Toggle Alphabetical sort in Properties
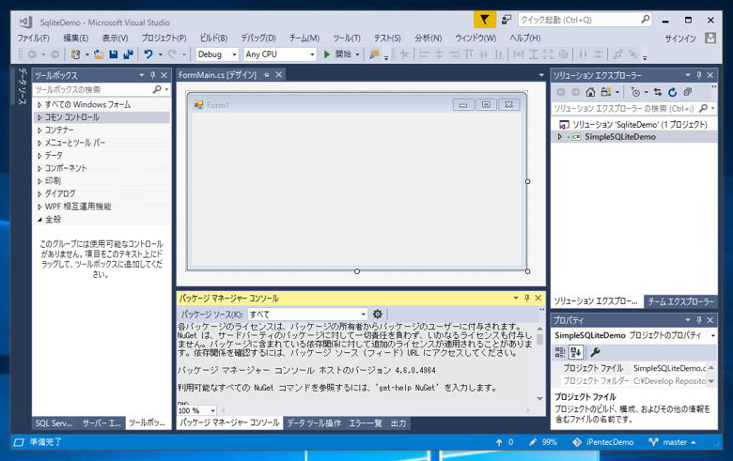Image resolution: width=733 pixels, height=461 pixels. coord(576,352)
